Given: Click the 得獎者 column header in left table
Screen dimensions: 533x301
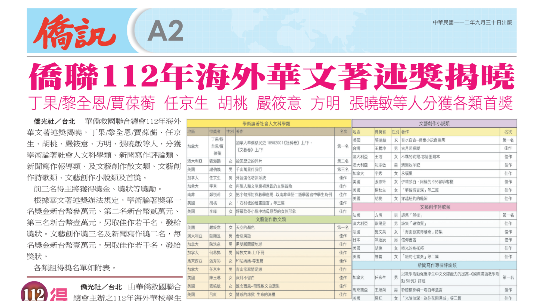Looking at the screenshot, I should (215, 132).
